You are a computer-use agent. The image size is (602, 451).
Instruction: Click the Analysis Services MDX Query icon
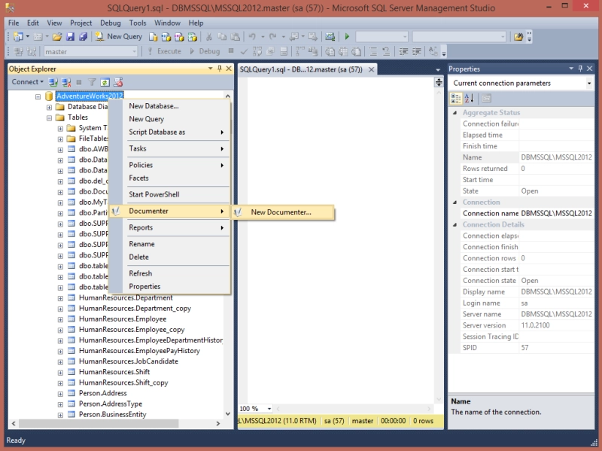click(166, 37)
